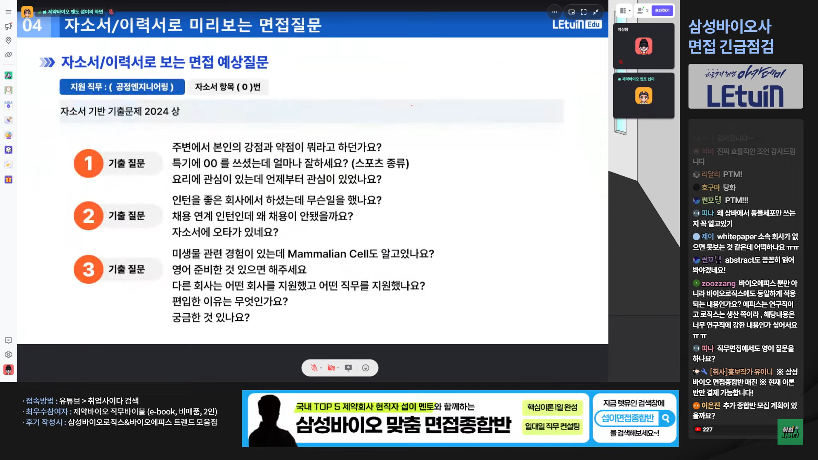Expand microphone options dropdown arrow
Image resolution: width=818 pixels, height=460 pixels.
tap(321, 368)
